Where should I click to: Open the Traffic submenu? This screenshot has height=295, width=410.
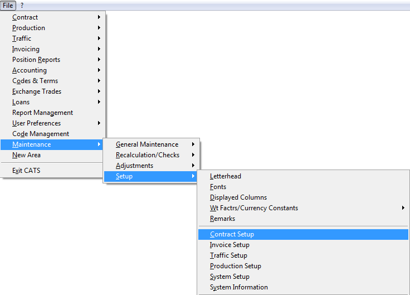coord(52,38)
